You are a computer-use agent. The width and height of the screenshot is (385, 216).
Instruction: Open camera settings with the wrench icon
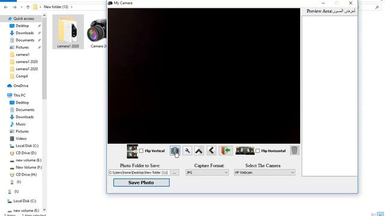pos(187,151)
